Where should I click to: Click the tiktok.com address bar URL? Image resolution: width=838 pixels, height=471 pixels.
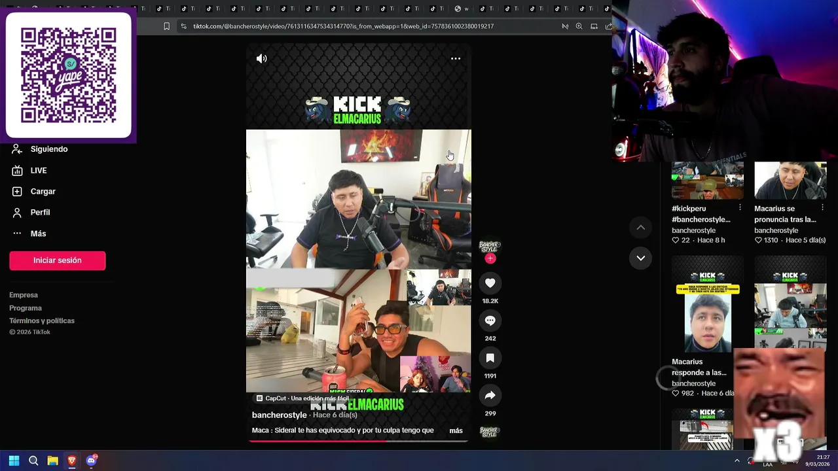pos(343,26)
